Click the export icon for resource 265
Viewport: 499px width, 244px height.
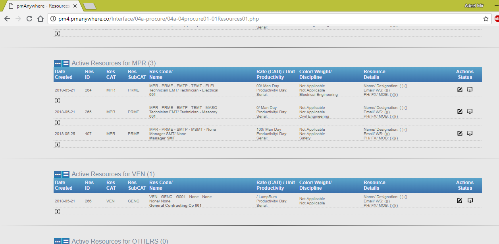tap(470, 112)
